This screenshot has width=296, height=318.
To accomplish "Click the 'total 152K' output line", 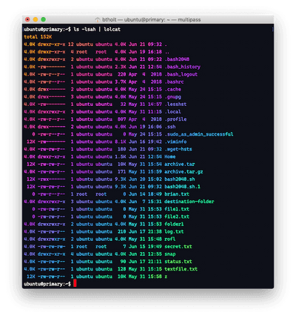I will (38, 37).
